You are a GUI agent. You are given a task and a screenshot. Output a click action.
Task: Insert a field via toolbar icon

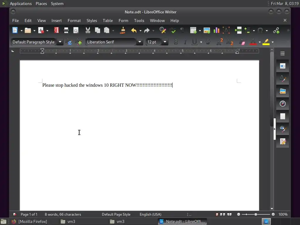(x=247, y=30)
